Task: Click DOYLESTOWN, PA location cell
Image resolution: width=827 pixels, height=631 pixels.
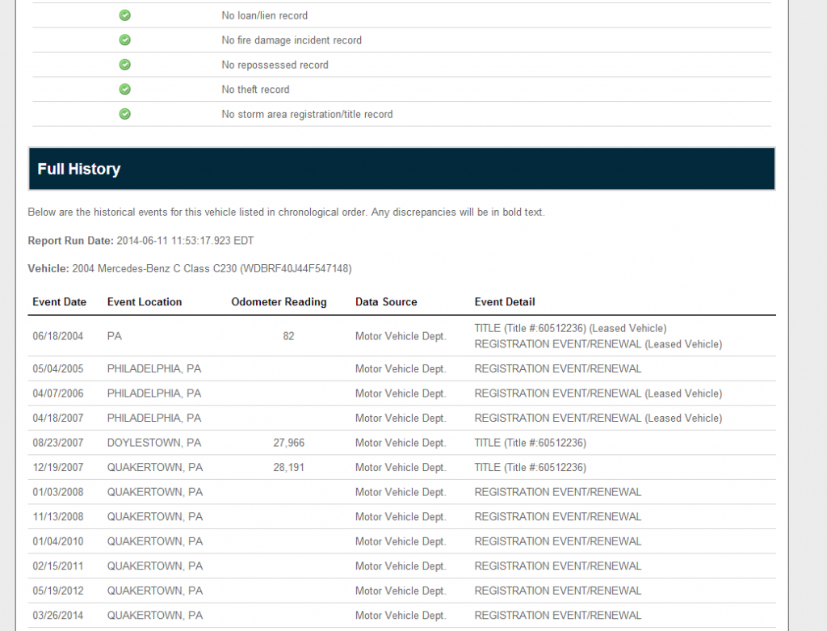Action: [154, 443]
